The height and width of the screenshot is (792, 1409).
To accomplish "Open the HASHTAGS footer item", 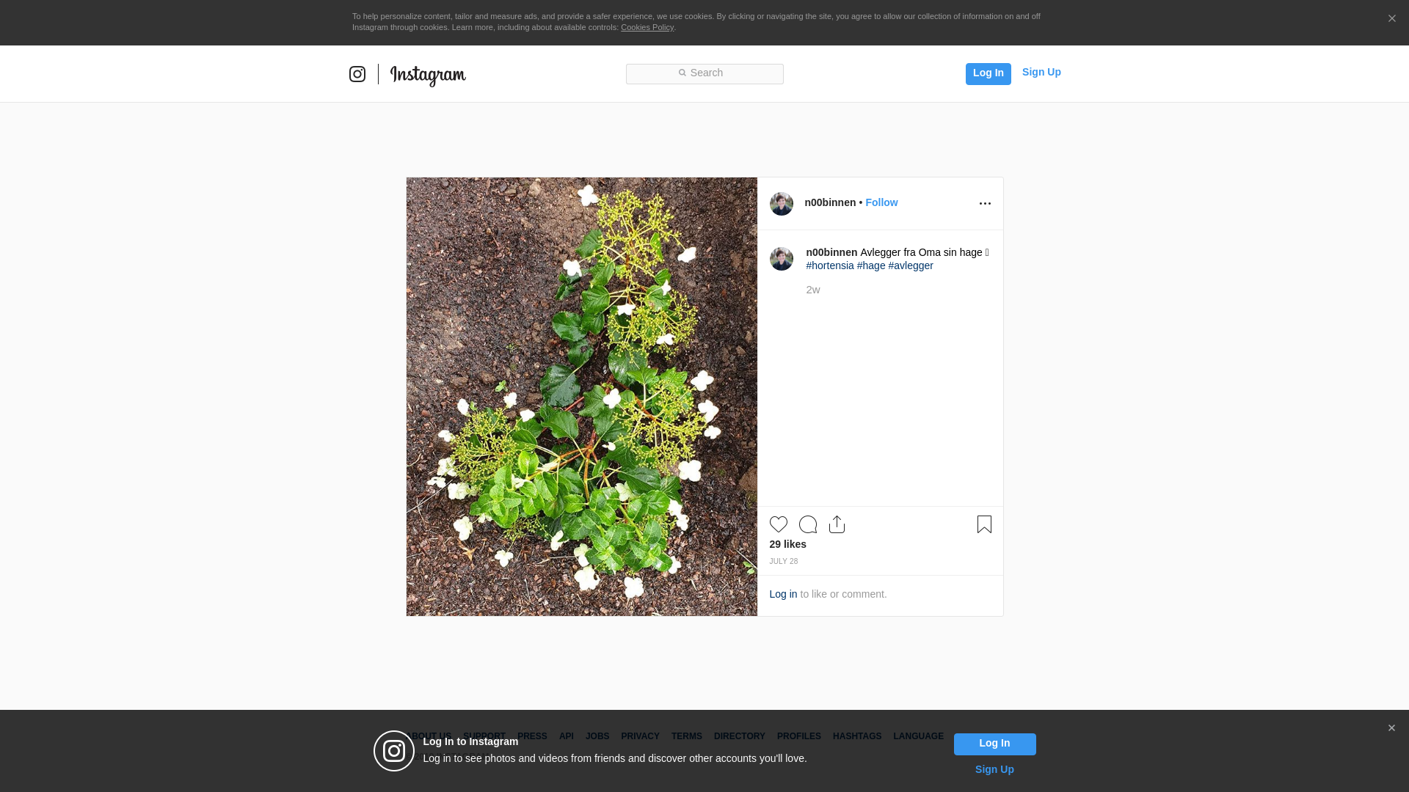I will tap(856, 736).
